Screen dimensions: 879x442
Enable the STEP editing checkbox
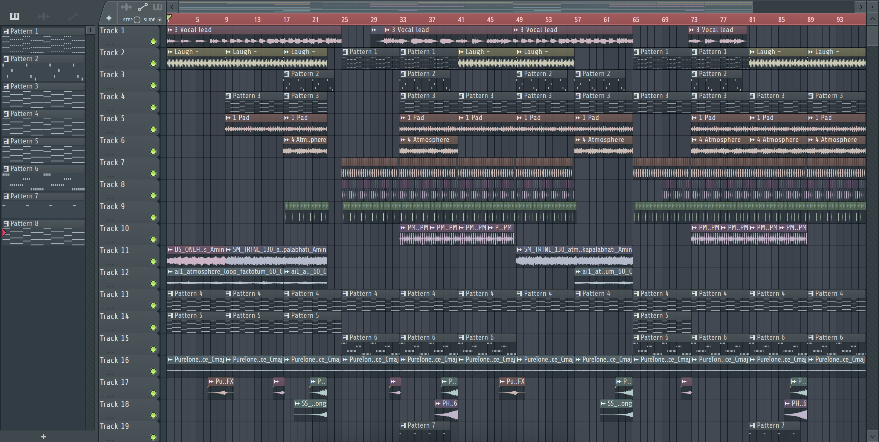(137, 20)
